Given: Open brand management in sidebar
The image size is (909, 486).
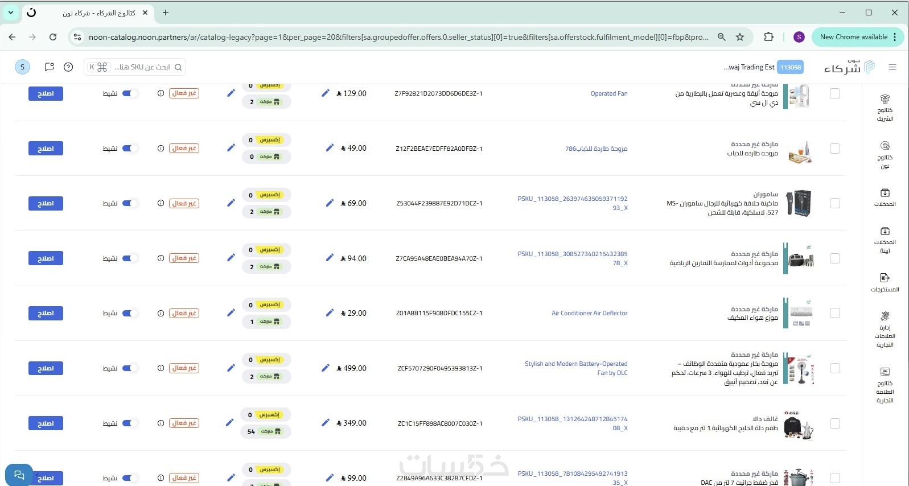Looking at the screenshot, I should (885, 330).
